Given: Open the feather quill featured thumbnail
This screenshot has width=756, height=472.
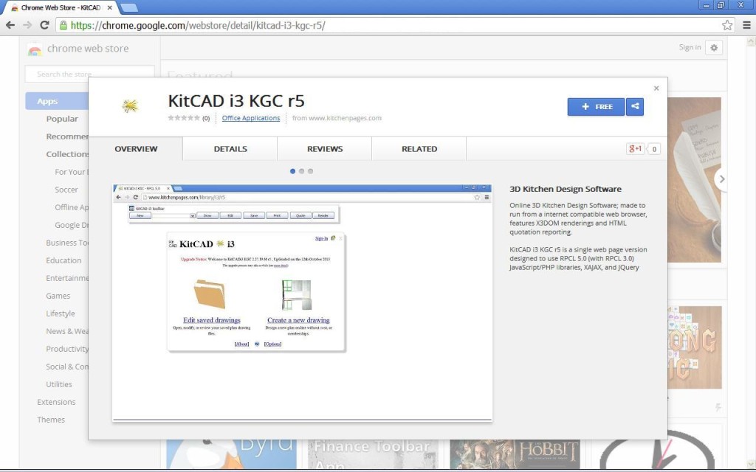Looking at the screenshot, I should (x=694, y=180).
